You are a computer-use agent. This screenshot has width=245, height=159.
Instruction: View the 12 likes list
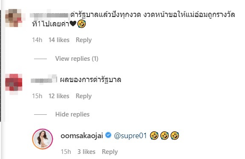coord(59,96)
